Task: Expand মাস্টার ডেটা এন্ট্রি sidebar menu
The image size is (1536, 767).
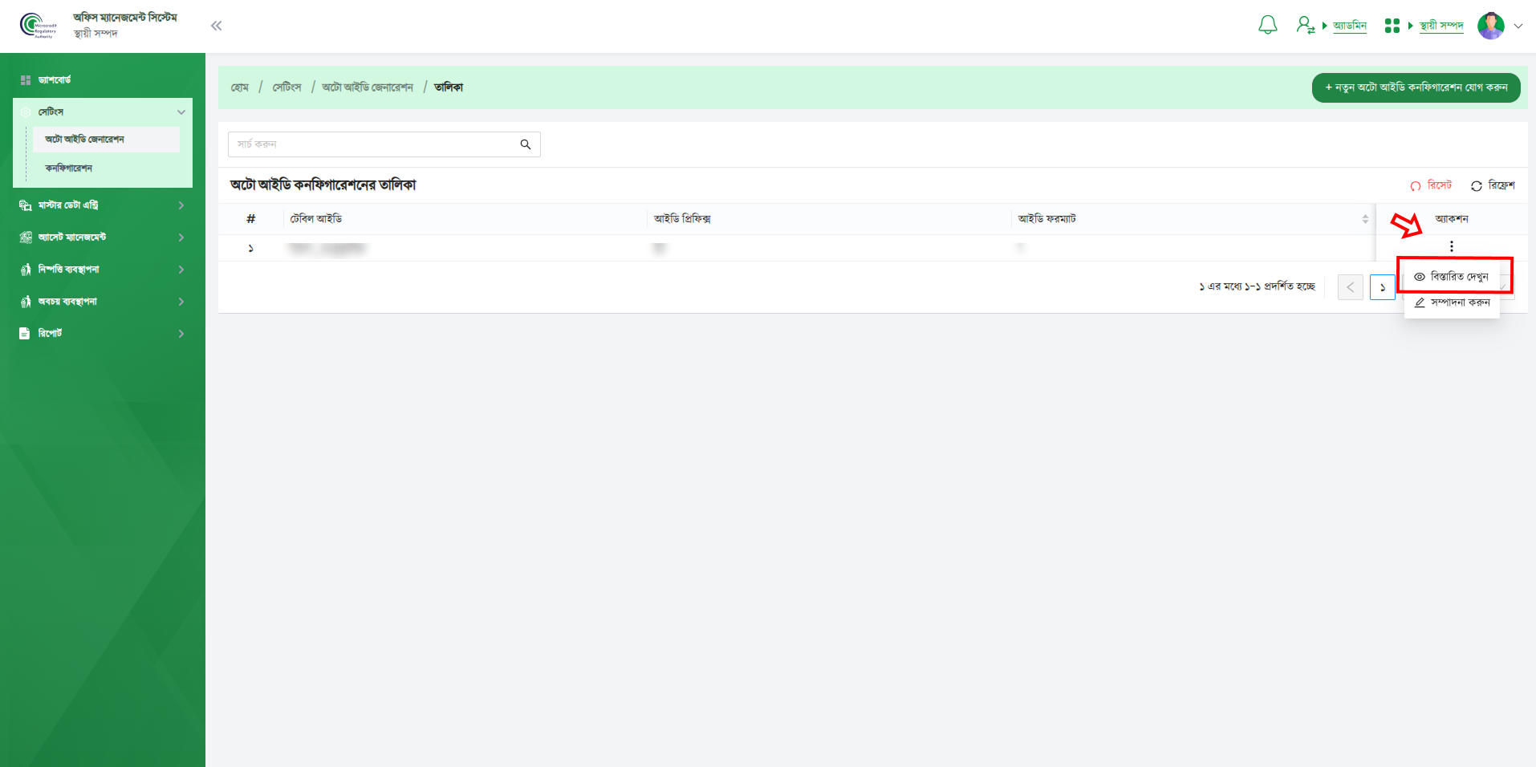Action: tap(103, 205)
